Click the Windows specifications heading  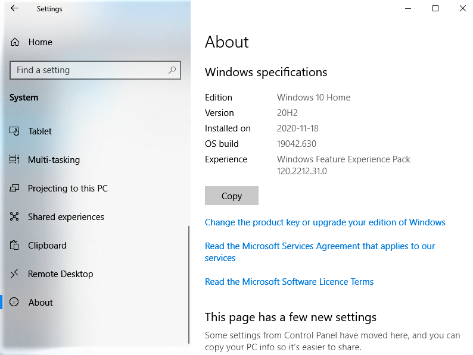point(266,73)
